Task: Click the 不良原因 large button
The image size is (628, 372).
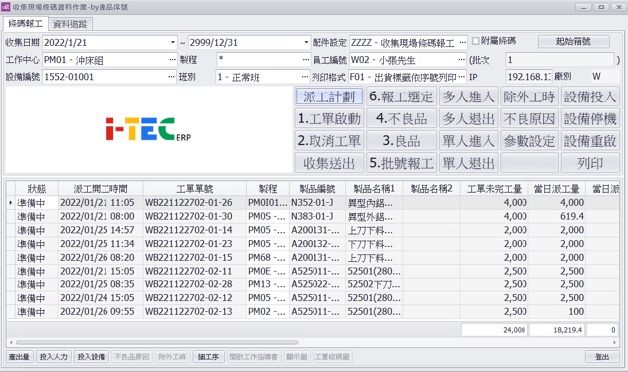Action: [x=529, y=119]
